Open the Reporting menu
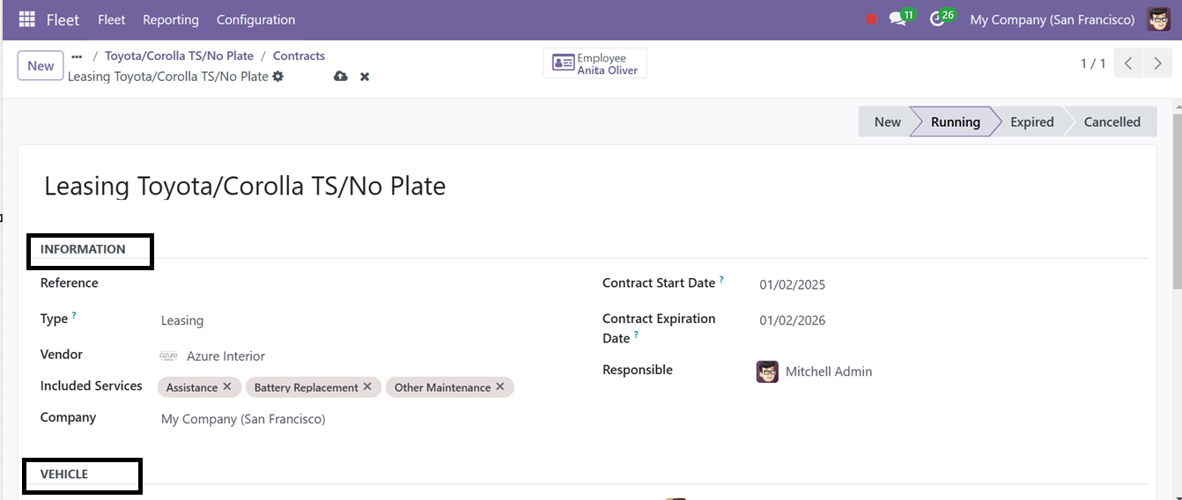The image size is (1182, 500). 171,19
